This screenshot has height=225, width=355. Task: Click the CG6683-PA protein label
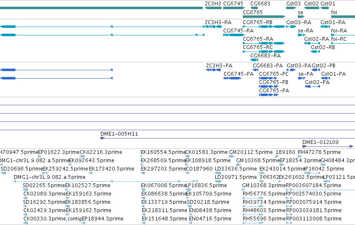coord(268,66)
